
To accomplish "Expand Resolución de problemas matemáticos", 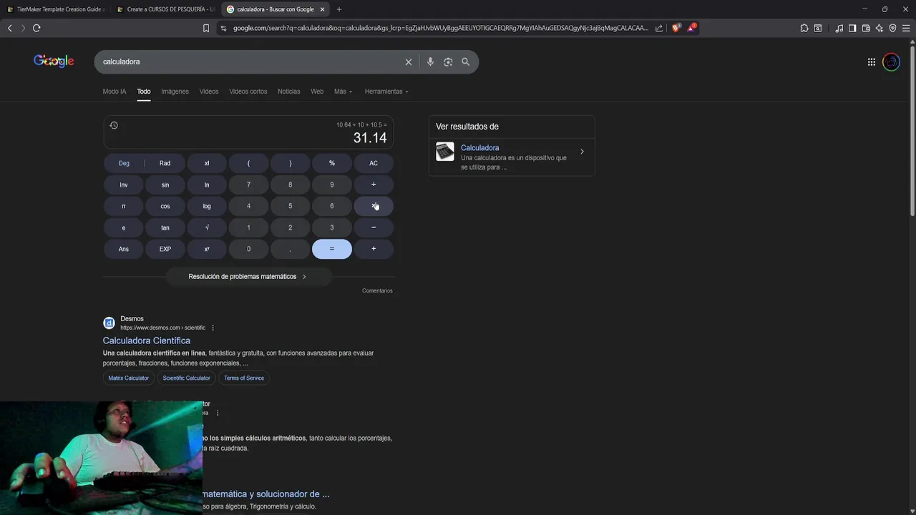I will [248, 277].
